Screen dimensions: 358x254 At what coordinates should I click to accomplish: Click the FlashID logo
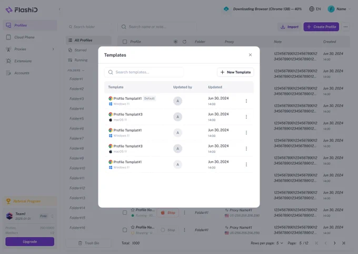point(22,10)
